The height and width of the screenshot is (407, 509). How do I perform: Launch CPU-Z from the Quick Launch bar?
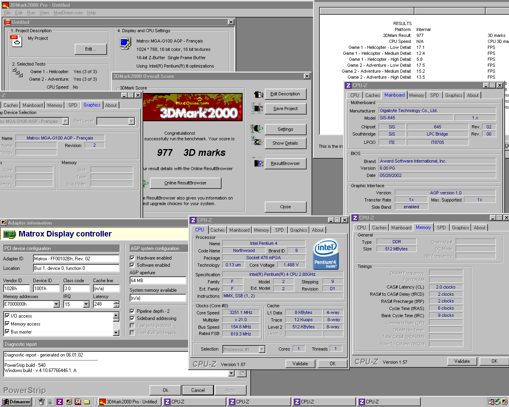click(x=59, y=402)
